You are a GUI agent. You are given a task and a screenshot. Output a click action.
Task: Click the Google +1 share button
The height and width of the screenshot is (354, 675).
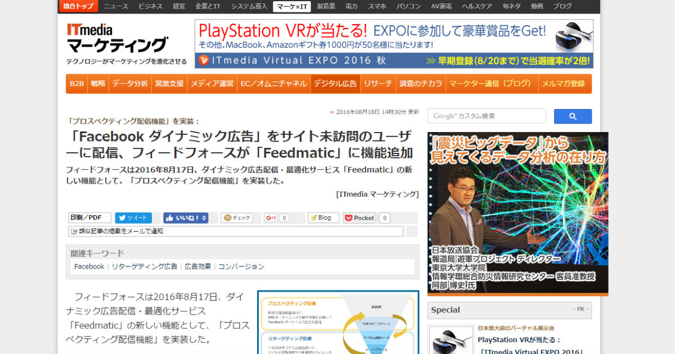271,218
